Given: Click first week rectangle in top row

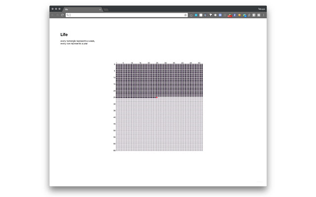Looking at the screenshot, I should coord(117,65).
